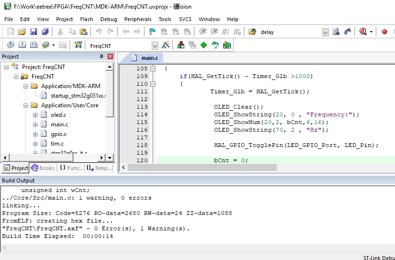
Task: Collapse the Application/User/Core folder
Action: pos(26,105)
